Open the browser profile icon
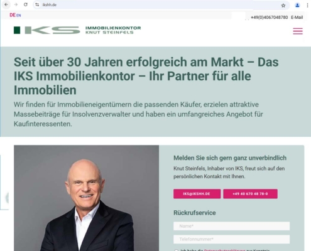This screenshot has height=251, width=311. point(297,5)
